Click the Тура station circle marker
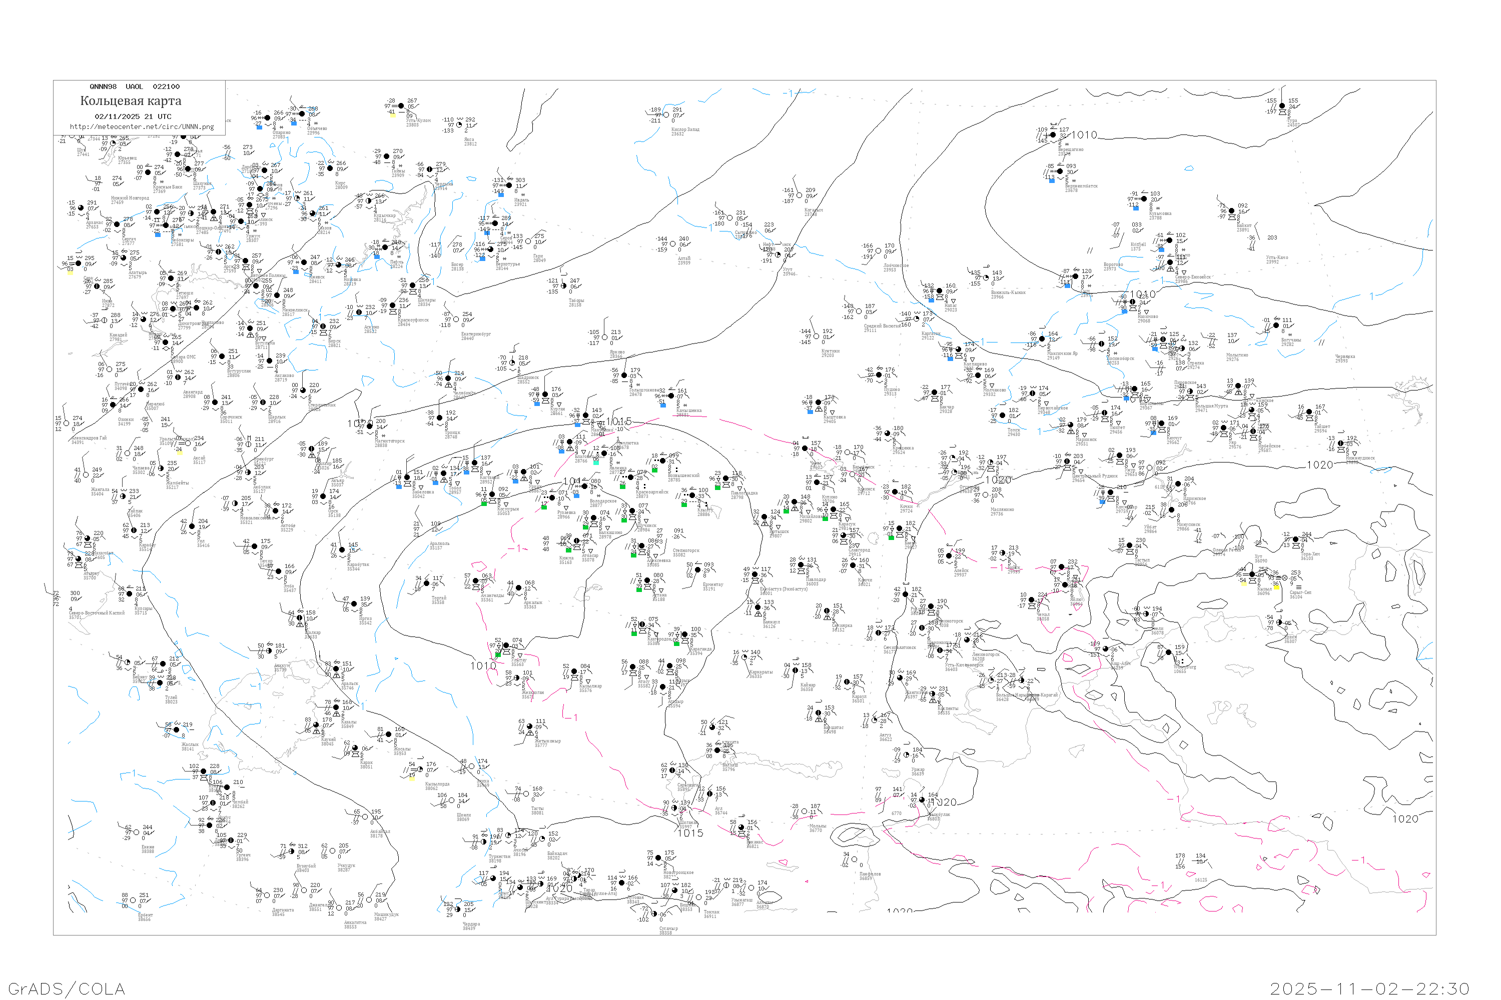 (1282, 106)
